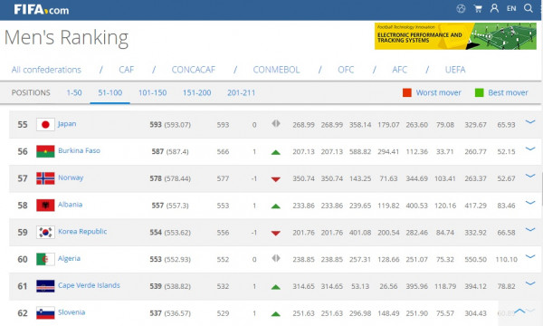Click the Algeria flag icon
543x326 pixels.
[x=45, y=259]
